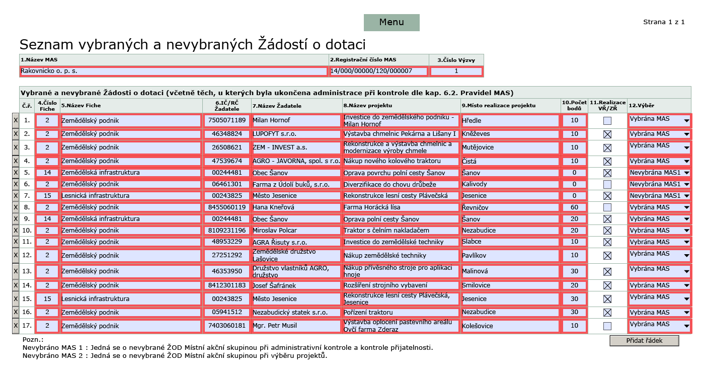Viewport: 701px width, 376px height.
Task: Select the Registrační číslo MAS field
Action: (378, 71)
